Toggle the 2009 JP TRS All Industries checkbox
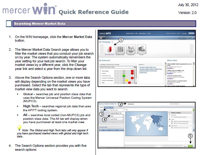The width and height of the screenshot is (201, 155). click(172, 123)
